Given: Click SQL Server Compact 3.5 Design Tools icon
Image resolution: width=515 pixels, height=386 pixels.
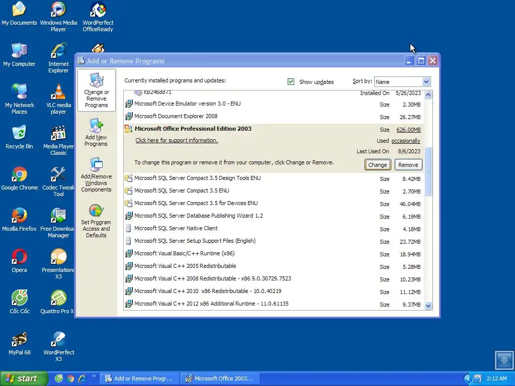Looking at the screenshot, I should pos(129,178).
